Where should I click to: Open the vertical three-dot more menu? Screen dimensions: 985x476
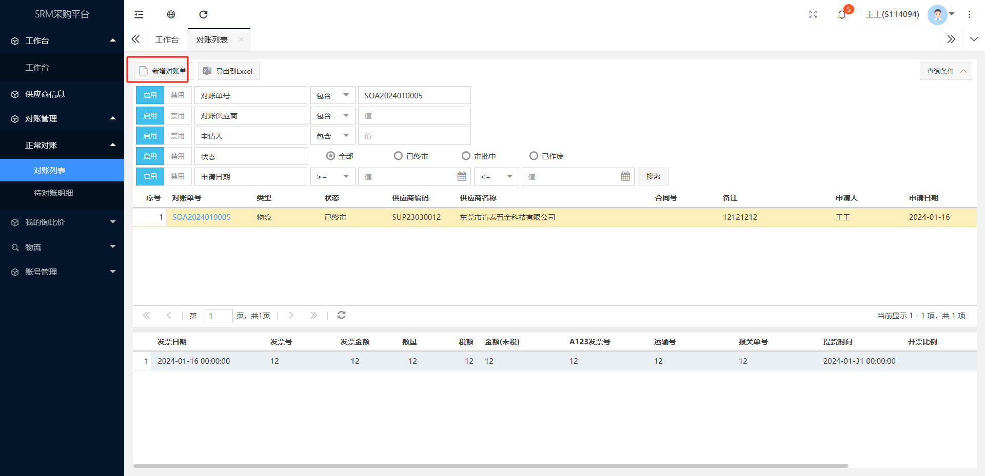(x=969, y=14)
